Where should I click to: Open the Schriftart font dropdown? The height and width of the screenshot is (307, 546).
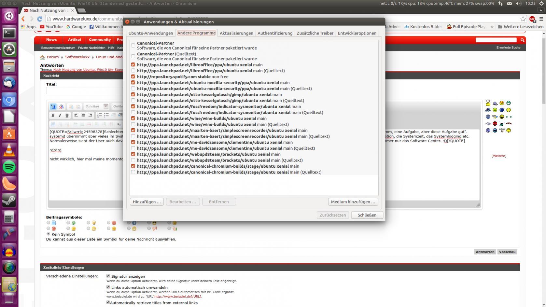click(x=96, y=106)
